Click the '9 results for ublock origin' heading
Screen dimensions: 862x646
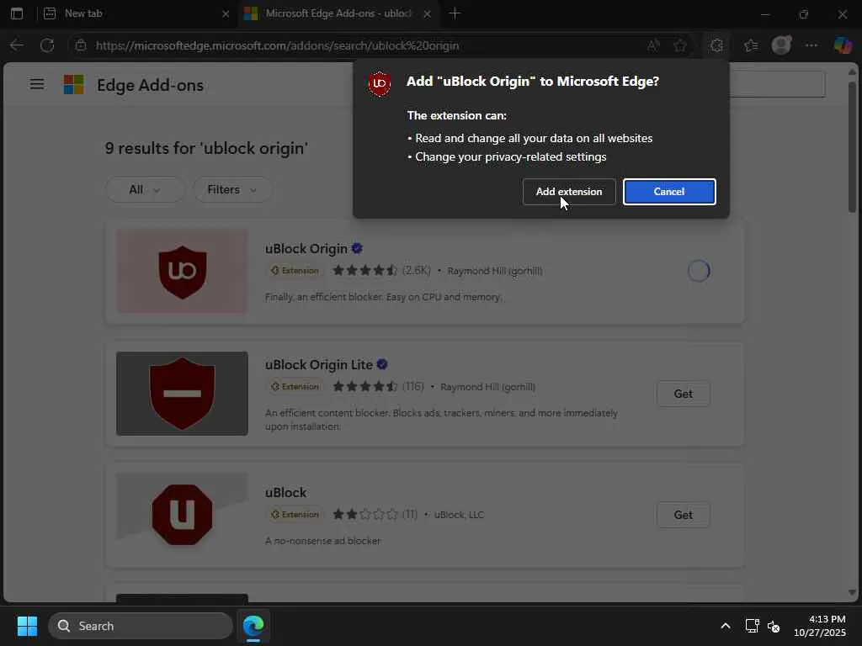pos(207,148)
